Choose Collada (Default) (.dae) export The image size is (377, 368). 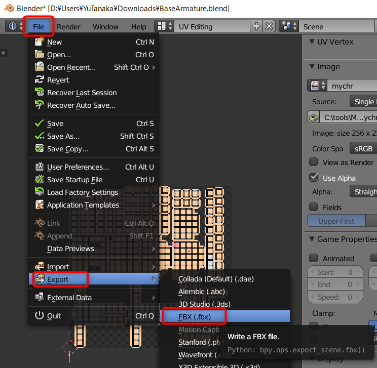pos(225,279)
